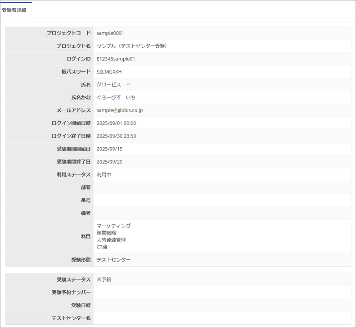Click login start 2025/09/01 00:00
The image size is (356, 328).
116,123
